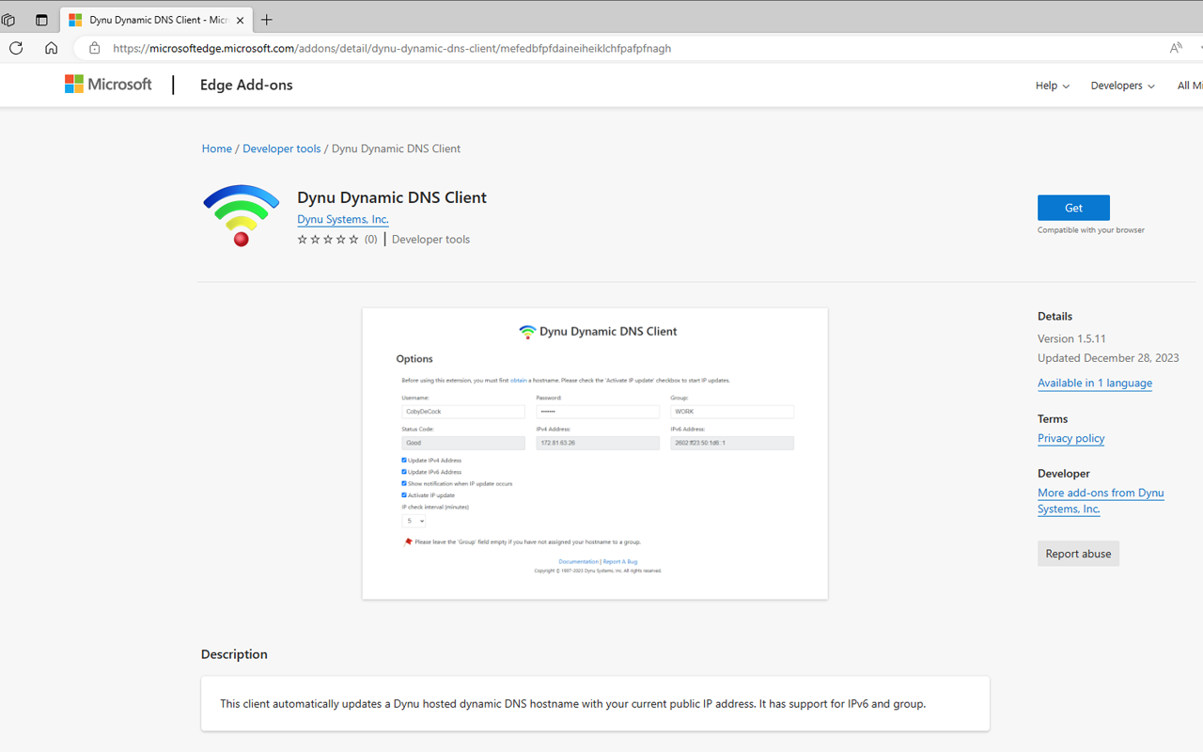Click the star rating icons
The image size is (1203, 752).
[x=328, y=240]
